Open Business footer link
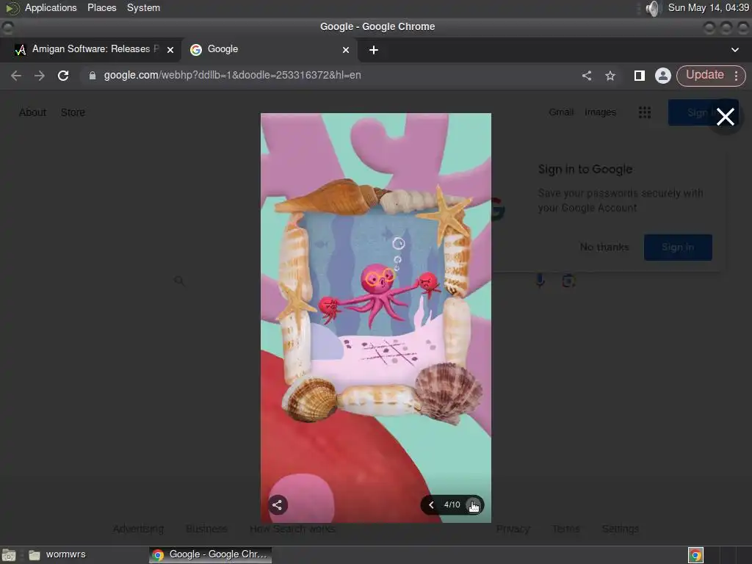The image size is (752, 564). (206, 529)
